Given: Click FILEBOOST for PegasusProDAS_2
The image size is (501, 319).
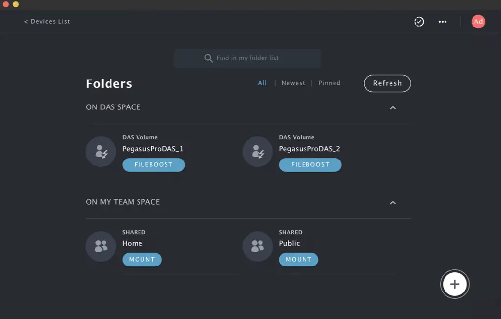Looking at the screenshot, I should [310, 165].
